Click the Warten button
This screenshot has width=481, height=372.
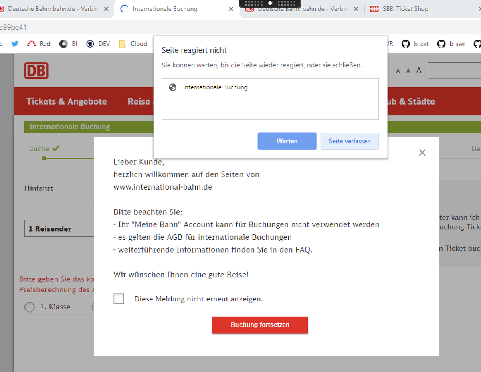click(x=287, y=141)
